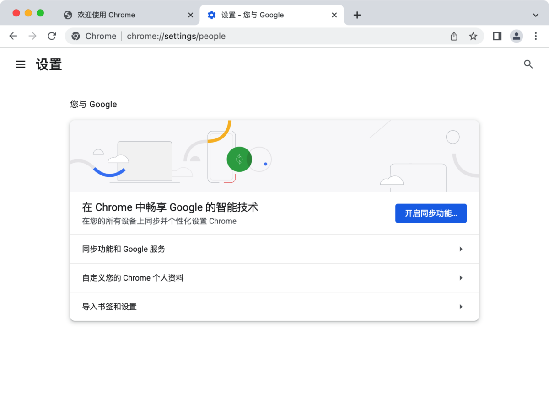Image resolution: width=549 pixels, height=420 pixels.
Task: Minimize window with the yellow button
Action: [x=28, y=13]
